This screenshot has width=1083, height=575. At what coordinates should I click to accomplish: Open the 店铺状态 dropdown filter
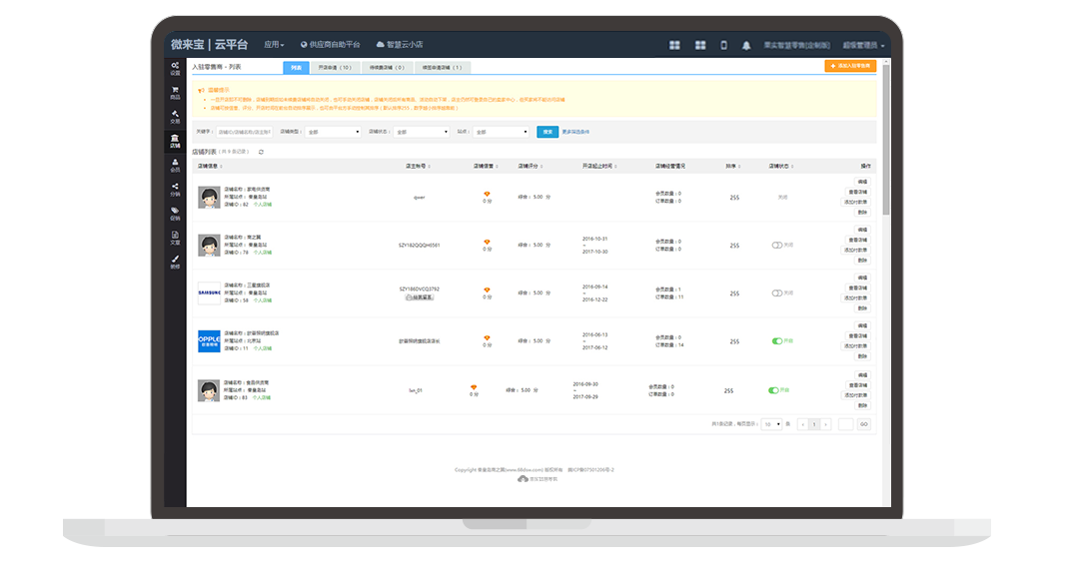422,132
